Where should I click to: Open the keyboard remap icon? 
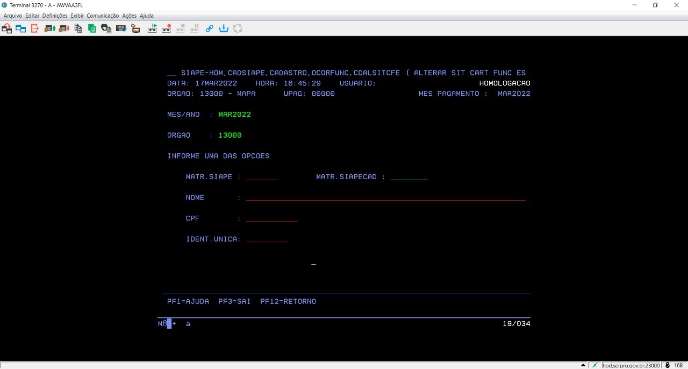121,29
